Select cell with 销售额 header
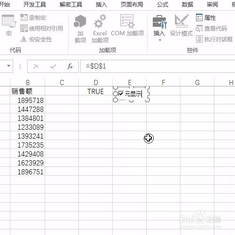This screenshot has height=235, width=235. point(28,91)
